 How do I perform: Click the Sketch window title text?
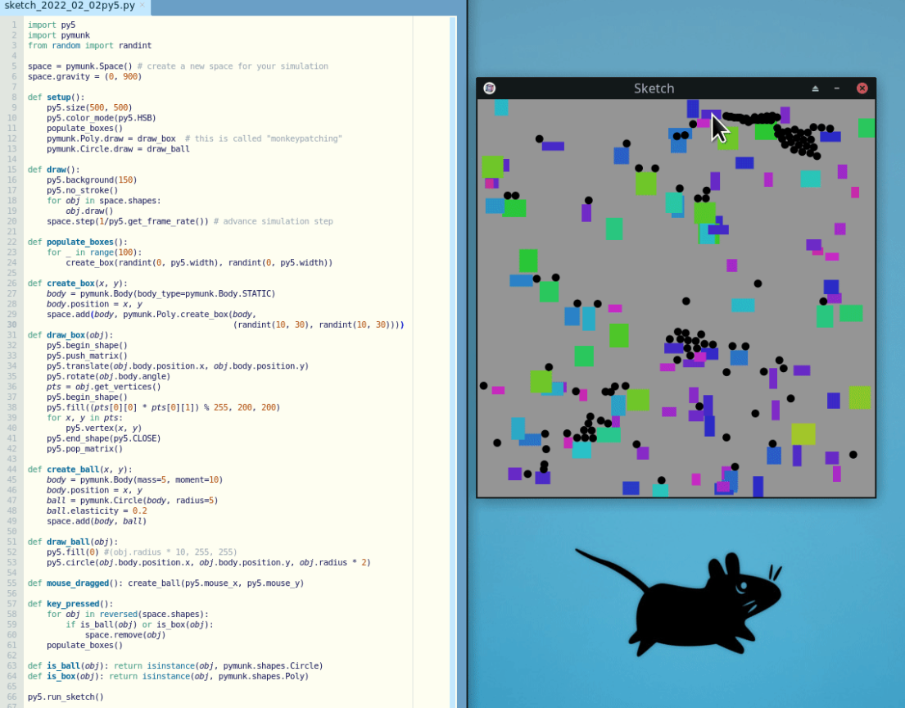654,88
